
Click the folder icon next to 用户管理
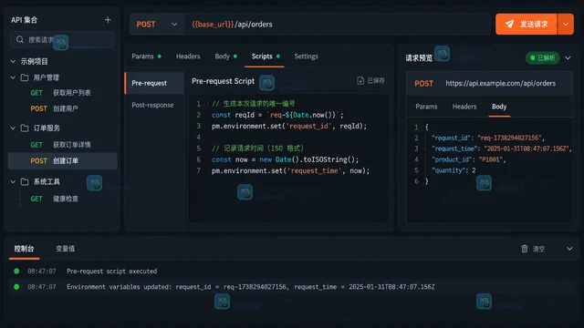pyautogui.click(x=25, y=77)
